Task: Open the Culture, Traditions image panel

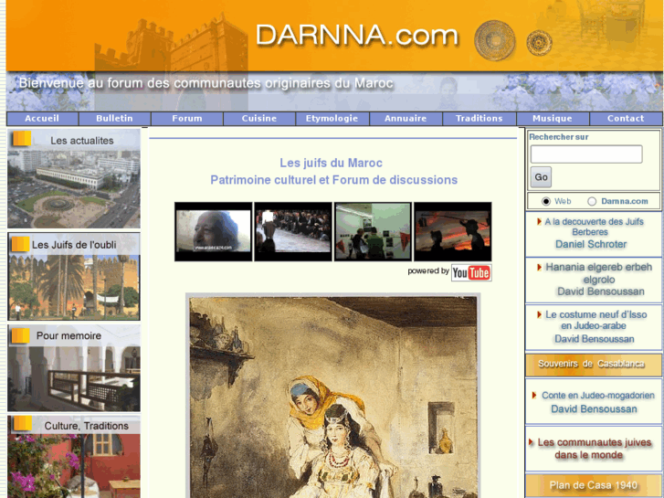Action: tap(74, 457)
